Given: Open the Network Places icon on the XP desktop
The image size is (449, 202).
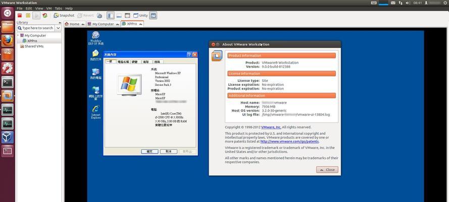Looking at the screenshot, I should pos(95,93).
